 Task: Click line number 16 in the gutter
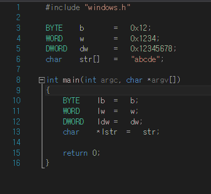pyautogui.click(x=17, y=163)
